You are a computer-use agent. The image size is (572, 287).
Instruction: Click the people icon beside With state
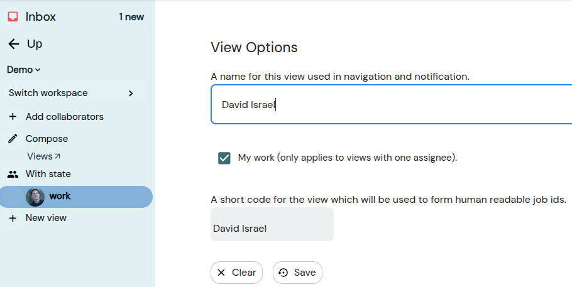coord(13,175)
